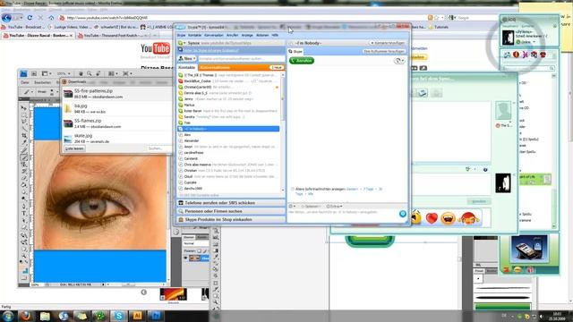This screenshot has width=573, height=322.
Task: Open ba.jpg in the Downloads list
Action: click(x=116, y=108)
